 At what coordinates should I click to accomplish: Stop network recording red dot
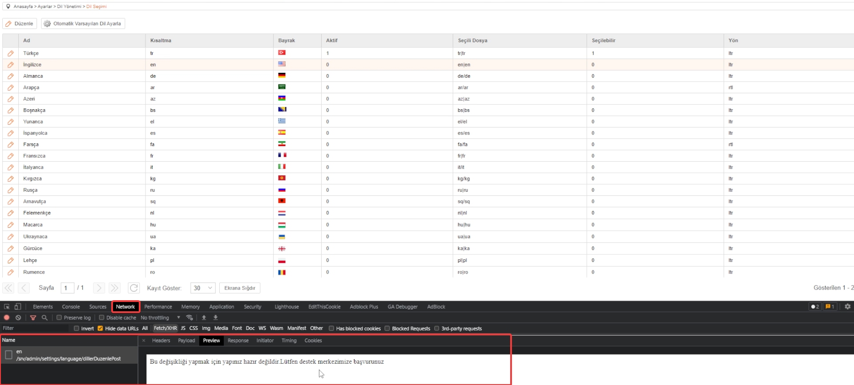tap(7, 318)
